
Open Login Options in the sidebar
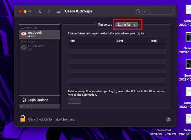[38, 100]
